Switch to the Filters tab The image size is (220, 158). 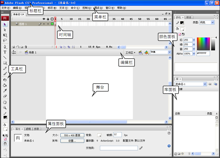28,129
